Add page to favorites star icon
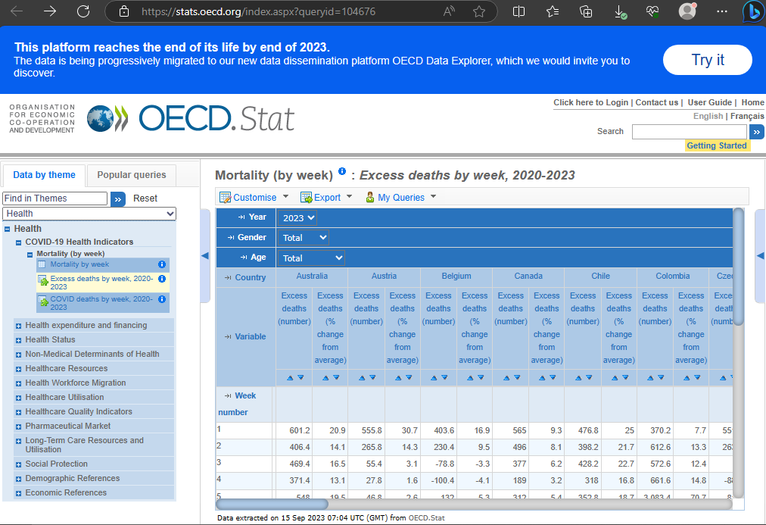 tap(479, 11)
